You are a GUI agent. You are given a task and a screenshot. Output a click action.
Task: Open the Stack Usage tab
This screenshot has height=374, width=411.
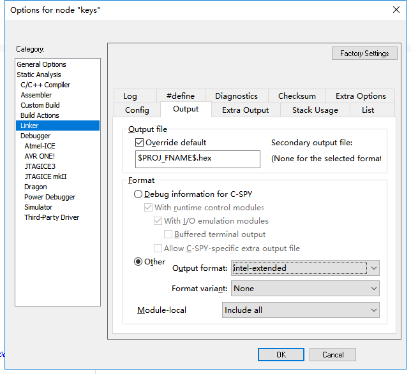[315, 110]
